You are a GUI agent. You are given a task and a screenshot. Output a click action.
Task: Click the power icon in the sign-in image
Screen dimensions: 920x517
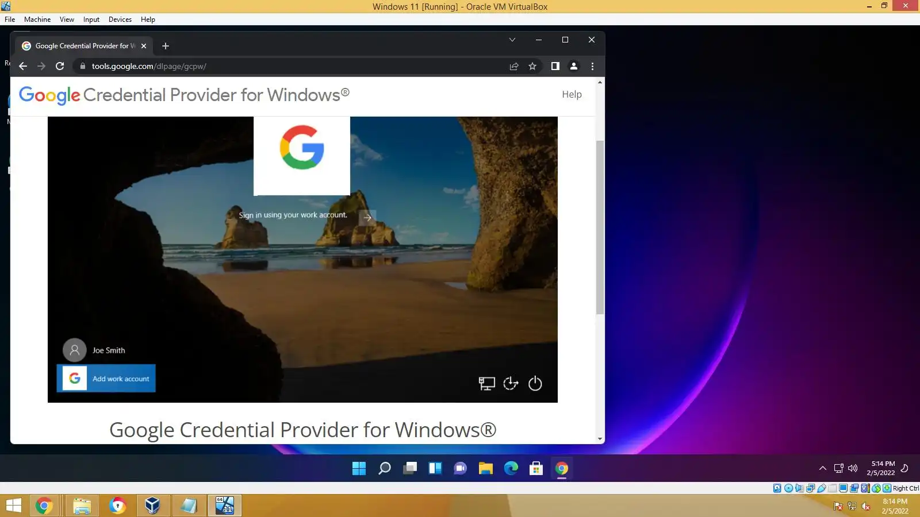[x=535, y=383]
